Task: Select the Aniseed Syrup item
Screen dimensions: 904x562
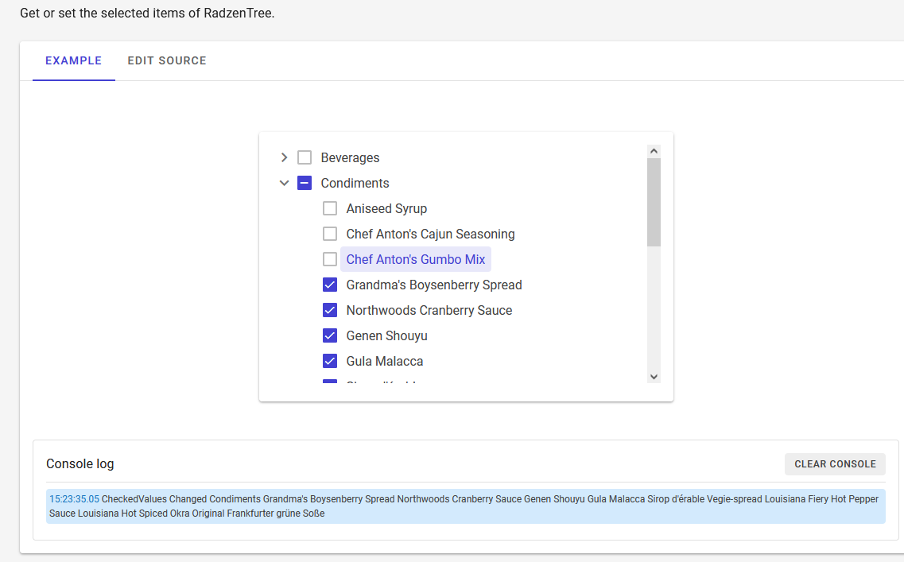Action: [386, 208]
